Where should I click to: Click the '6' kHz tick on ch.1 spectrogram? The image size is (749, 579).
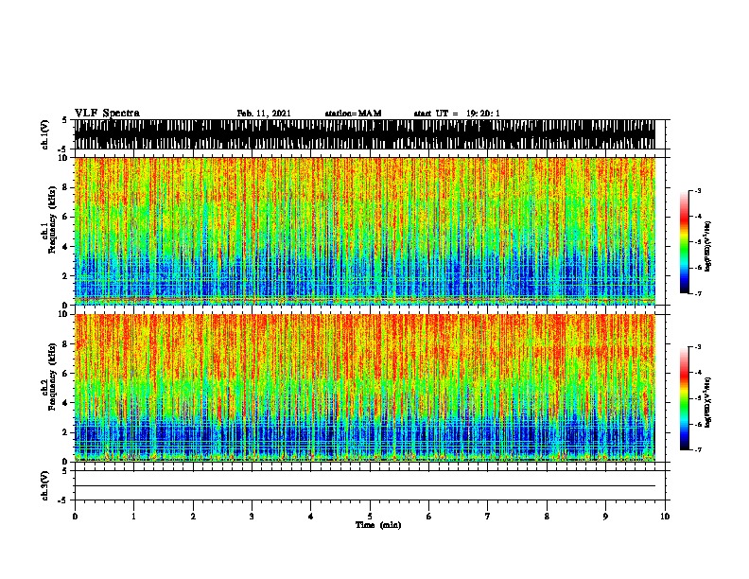66,217
